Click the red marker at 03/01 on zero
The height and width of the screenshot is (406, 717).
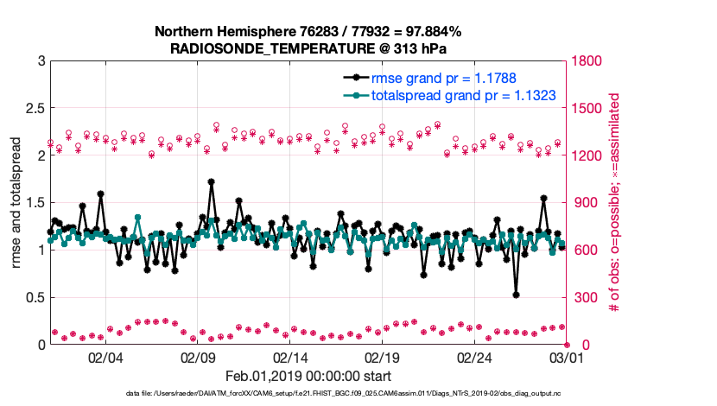tap(567, 344)
